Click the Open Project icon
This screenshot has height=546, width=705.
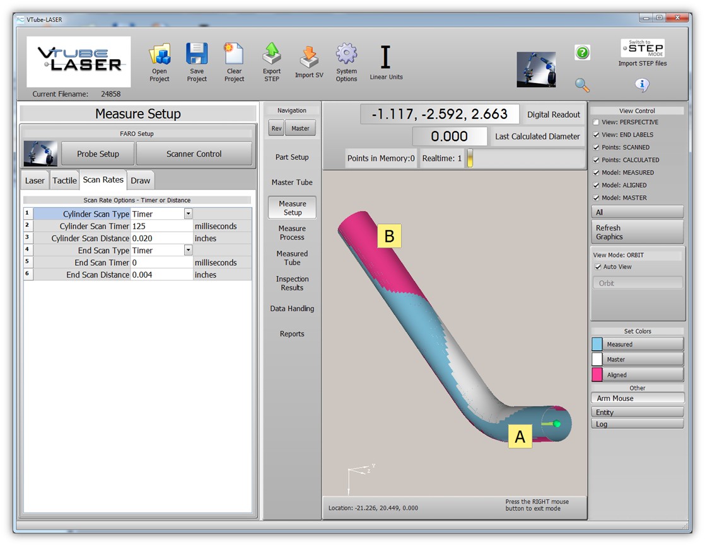tap(160, 55)
